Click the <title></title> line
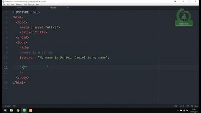This screenshot has height=113, width=201. (33, 32)
